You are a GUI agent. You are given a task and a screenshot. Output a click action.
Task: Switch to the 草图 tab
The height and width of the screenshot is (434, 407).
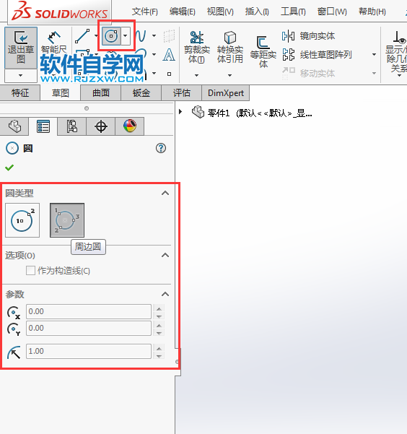point(61,92)
